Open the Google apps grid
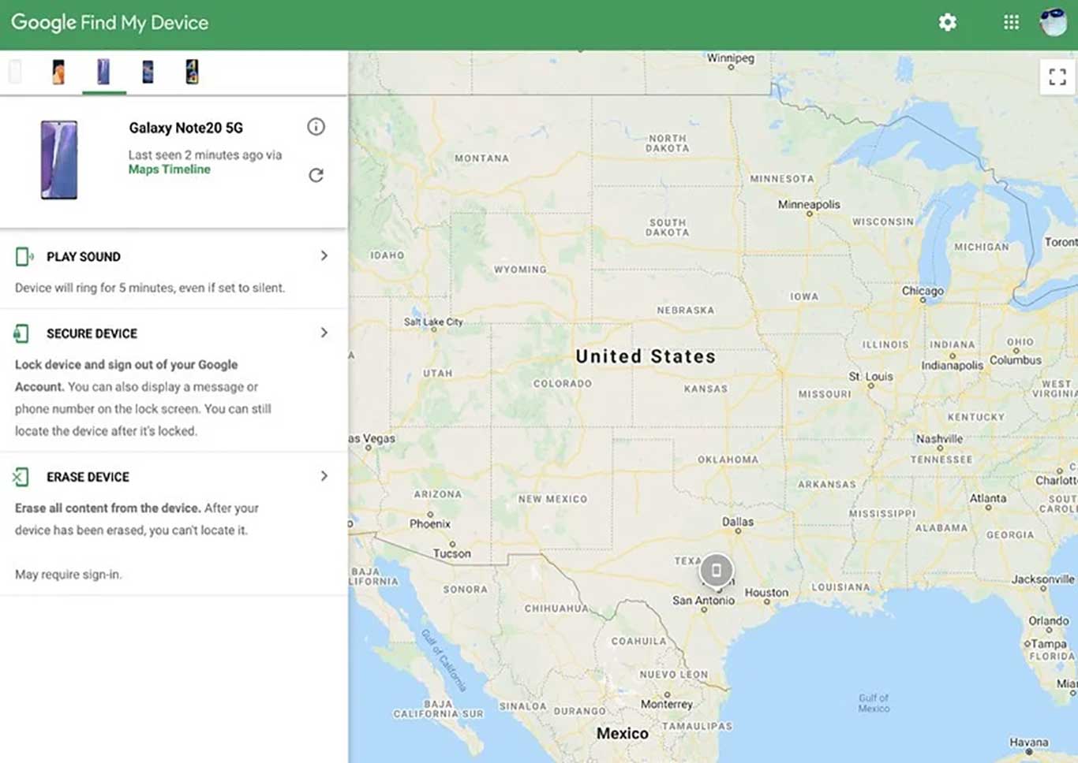Viewport: 1078px width, 763px height. 1011,22
